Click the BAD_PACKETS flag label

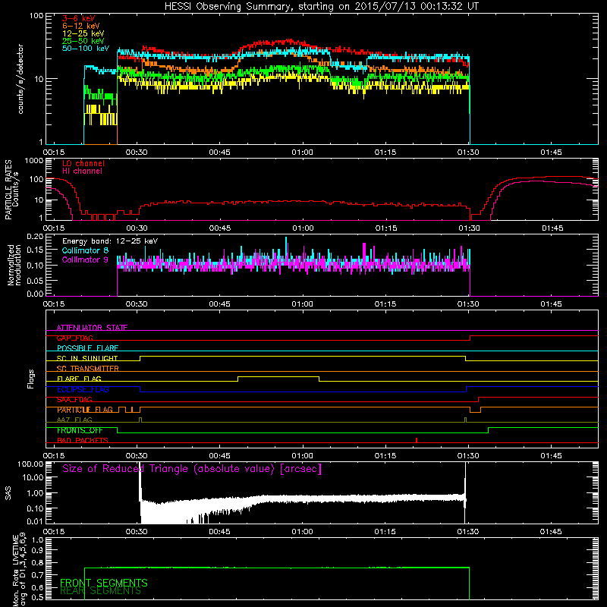(83, 441)
